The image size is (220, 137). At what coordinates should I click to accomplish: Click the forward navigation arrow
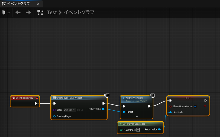click(28, 12)
